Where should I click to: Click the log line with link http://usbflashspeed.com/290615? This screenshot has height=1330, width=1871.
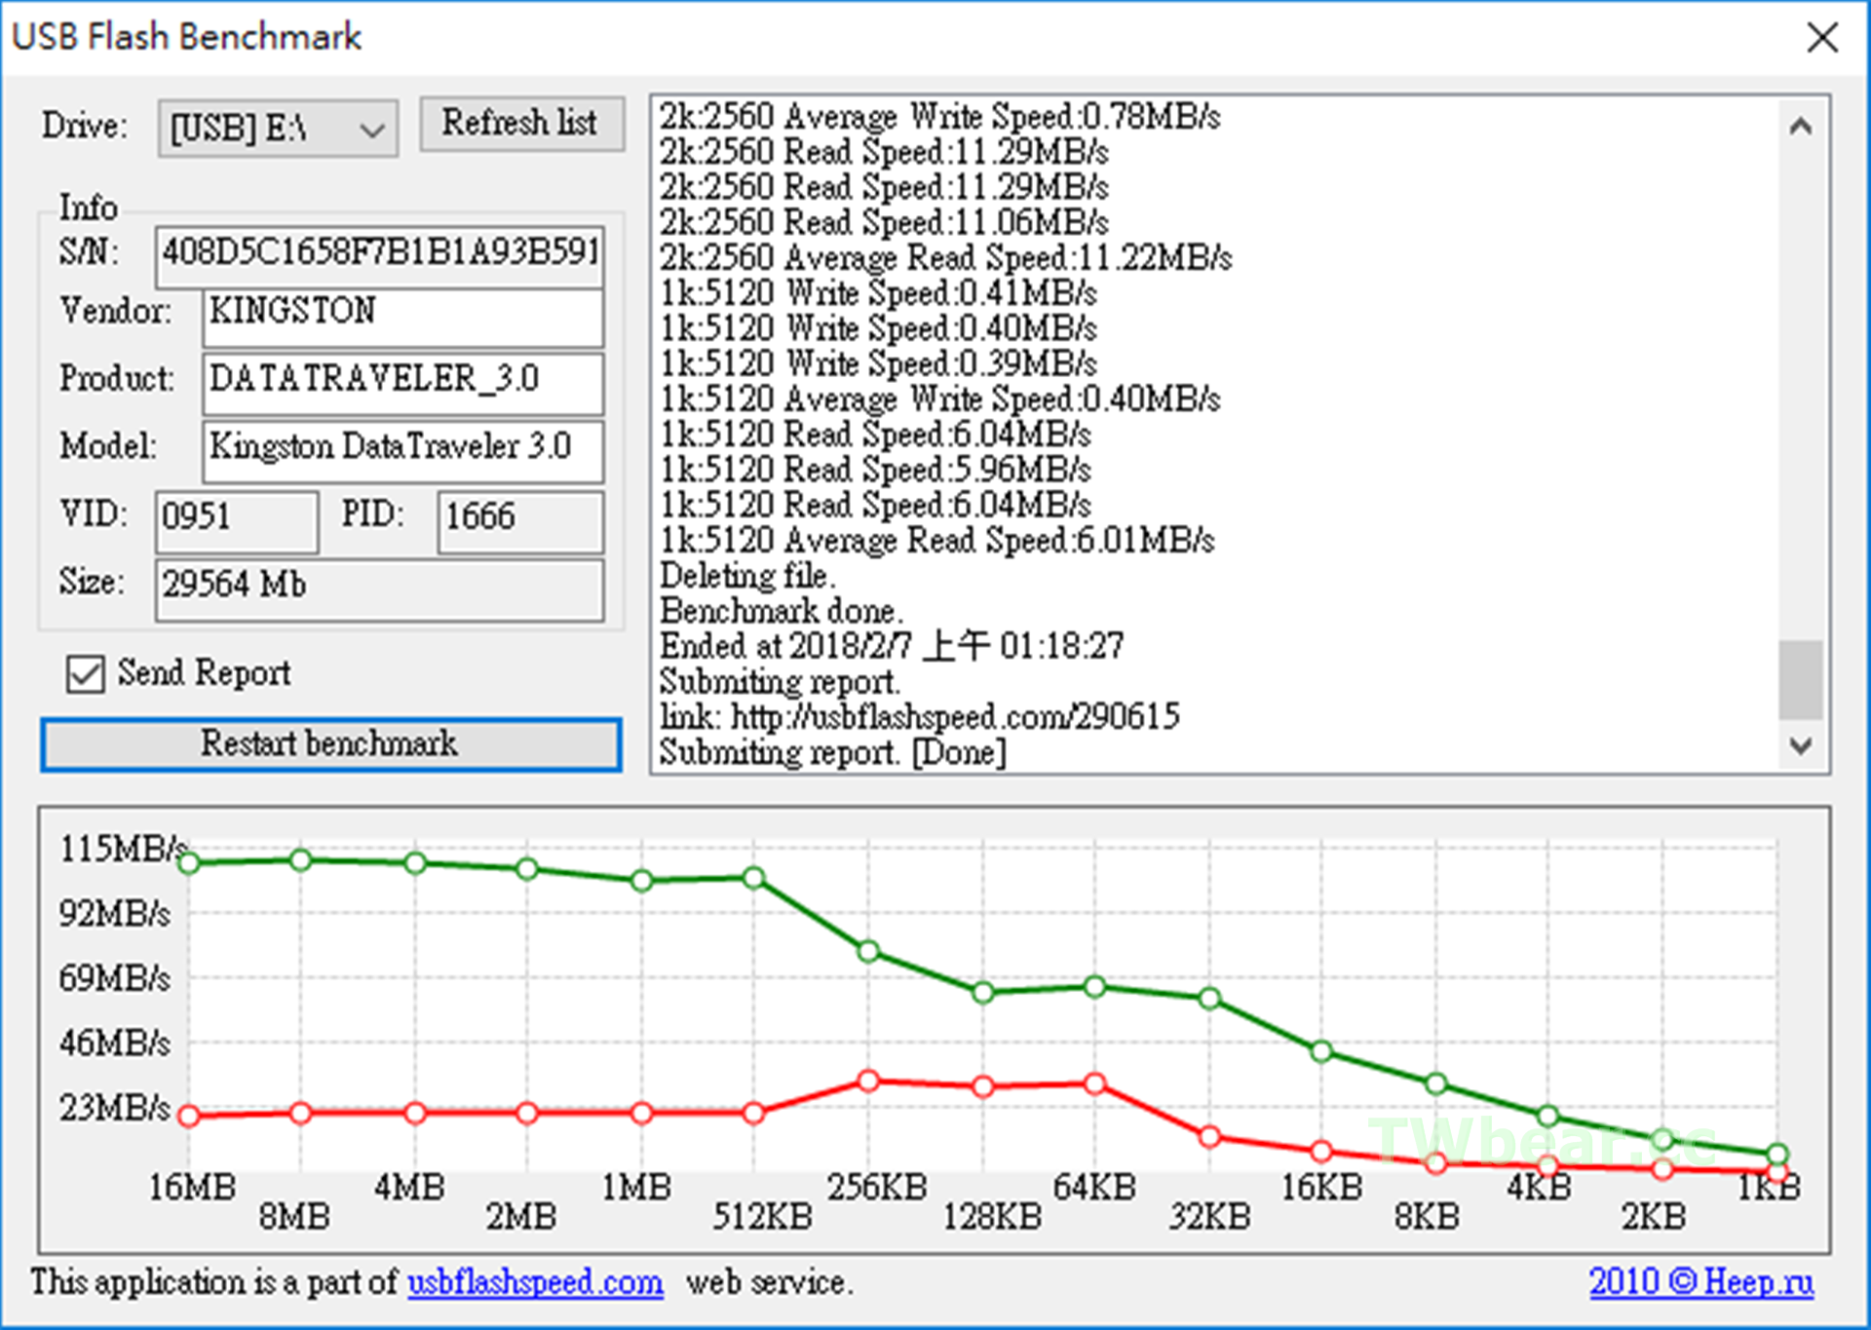click(x=920, y=717)
